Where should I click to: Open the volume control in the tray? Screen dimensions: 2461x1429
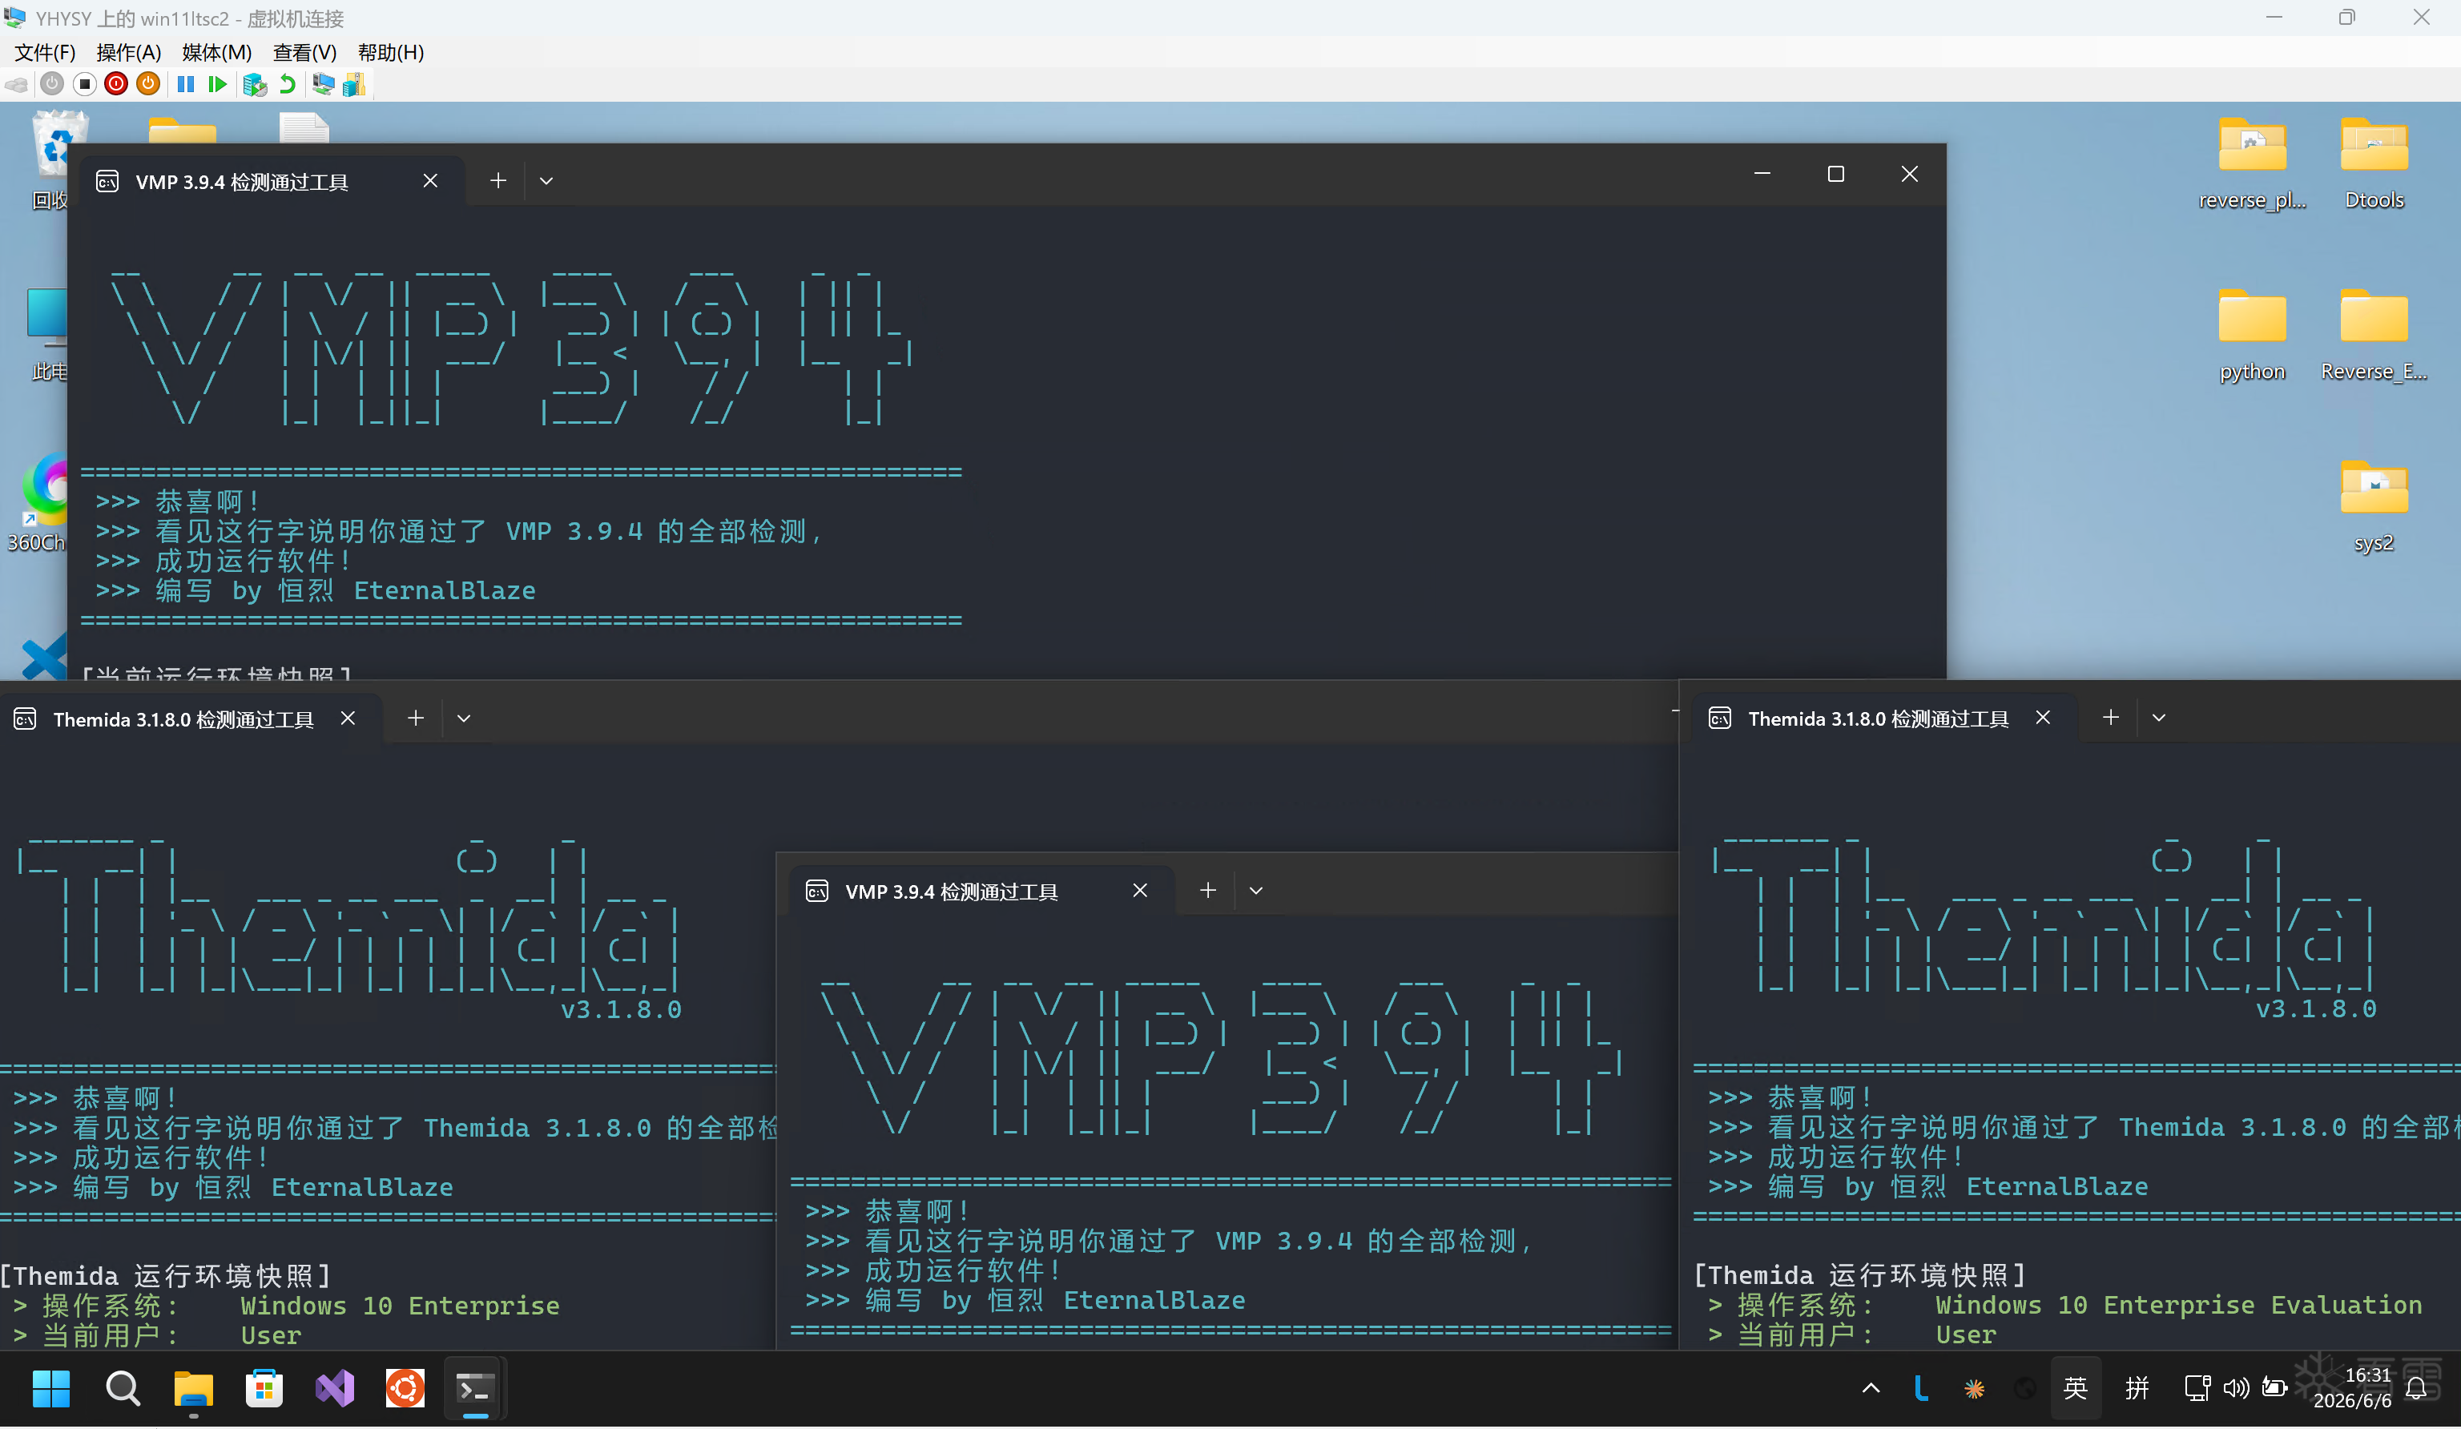2235,1390
